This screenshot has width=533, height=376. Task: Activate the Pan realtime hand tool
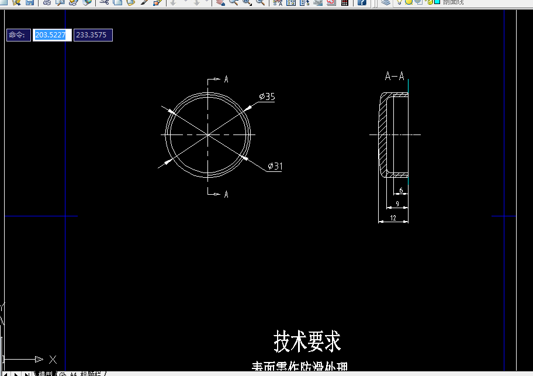pos(221,3)
